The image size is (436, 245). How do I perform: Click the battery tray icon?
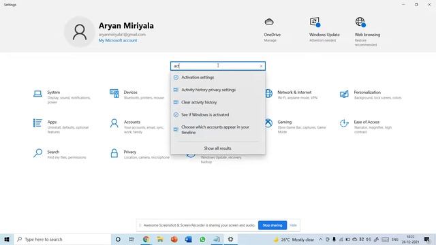pos(348,240)
